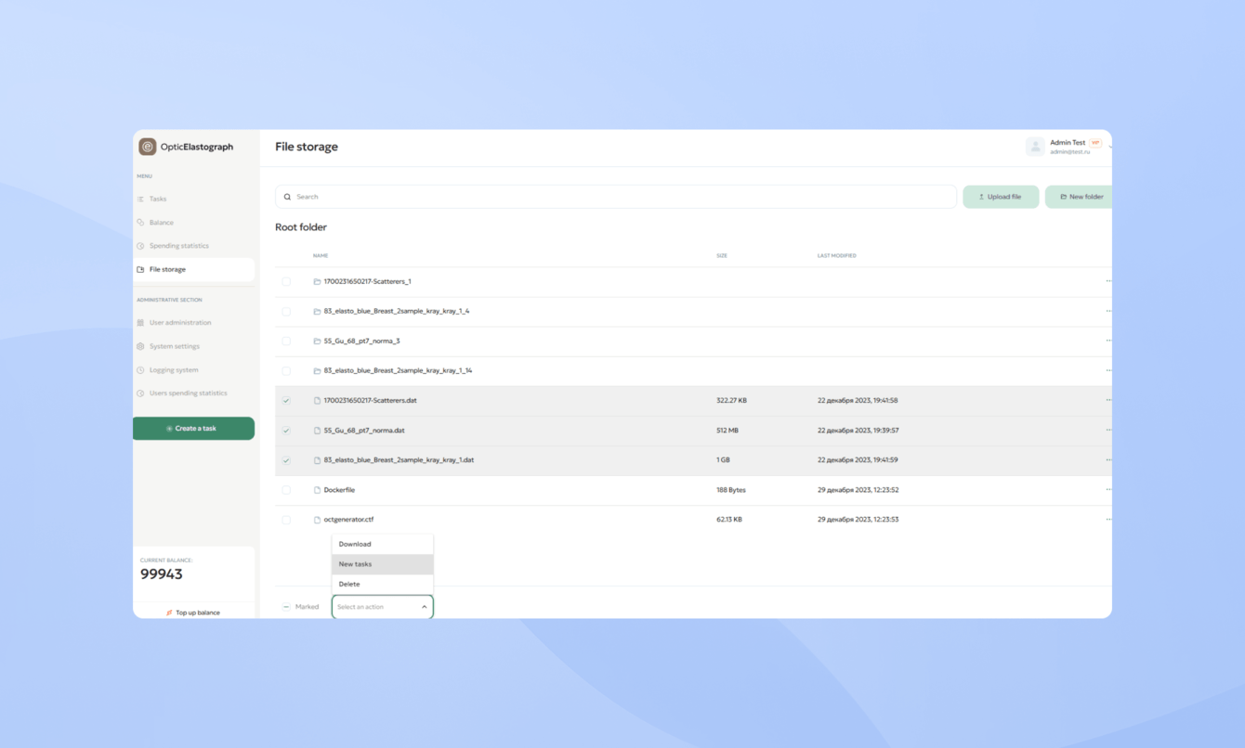This screenshot has height=748, width=1245.
Task: Open more options for 55_Gu_68_pt7_norma_3
Action: click(1108, 341)
